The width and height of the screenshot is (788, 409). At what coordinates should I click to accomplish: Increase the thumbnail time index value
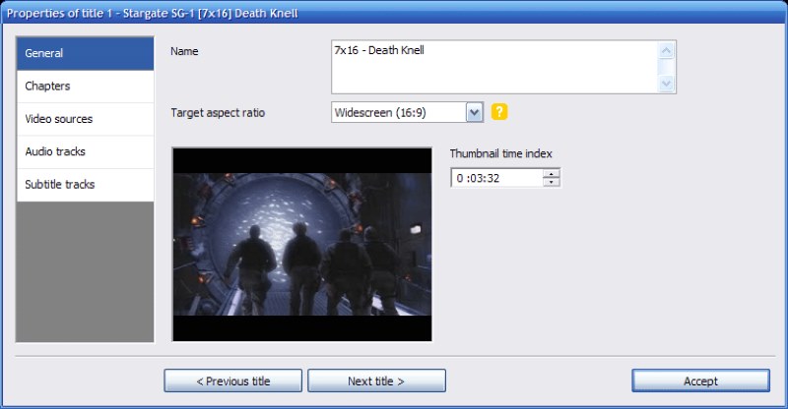click(x=552, y=174)
